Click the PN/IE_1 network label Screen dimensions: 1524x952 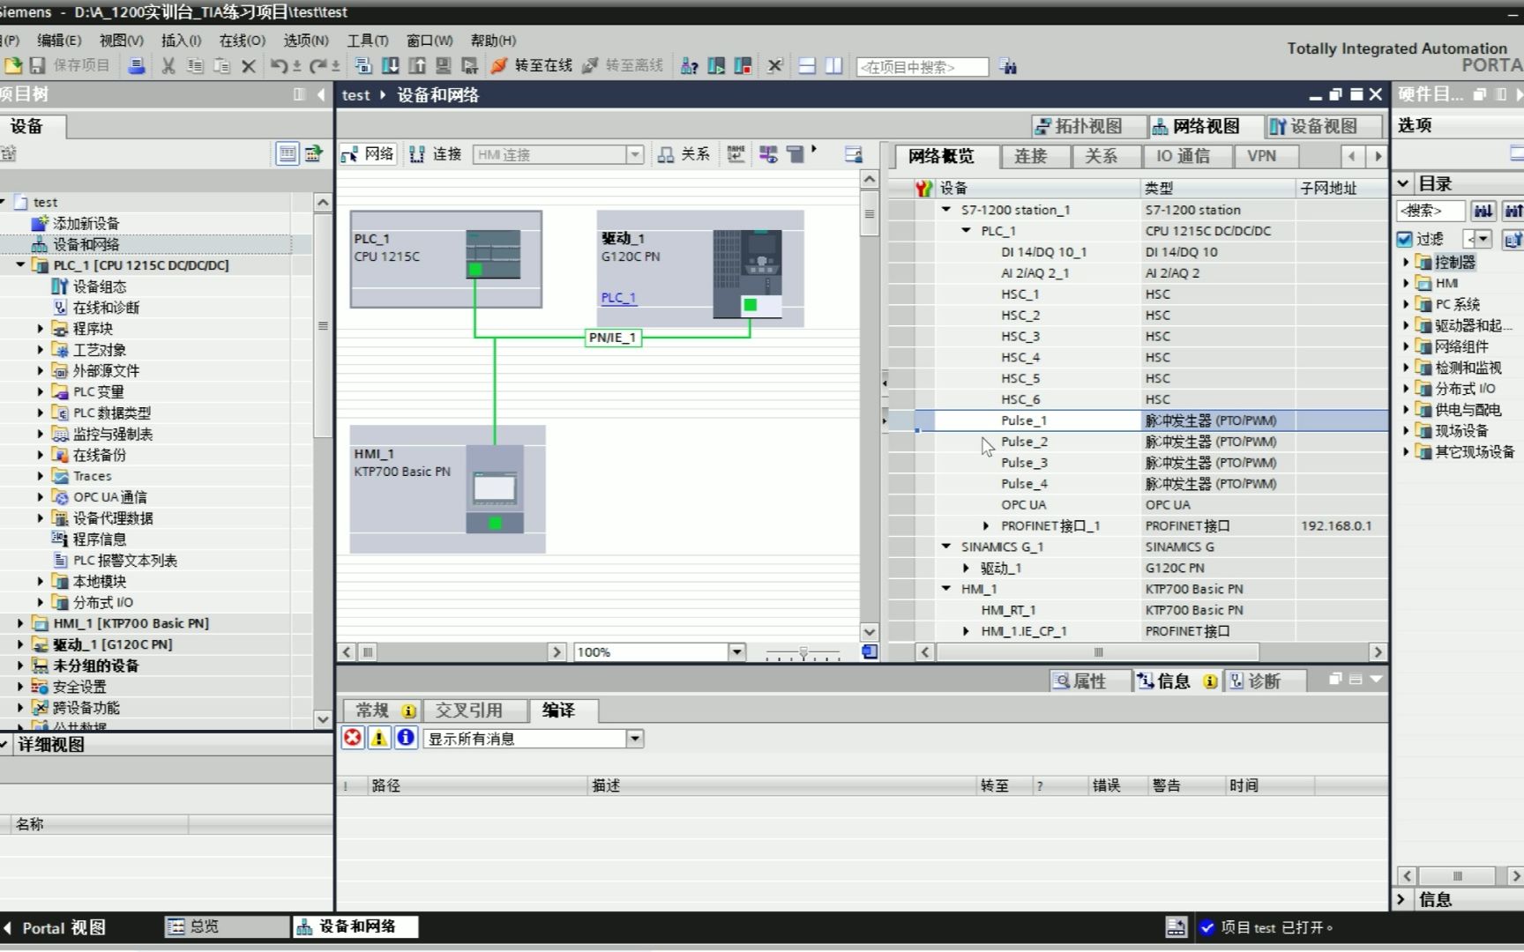(613, 338)
